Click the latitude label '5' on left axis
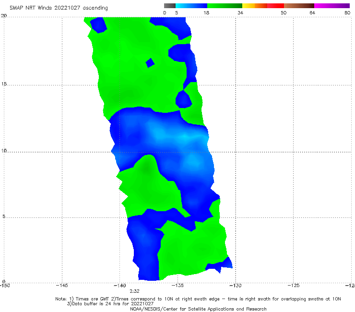The image size is (355, 312). [x=4, y=216]
